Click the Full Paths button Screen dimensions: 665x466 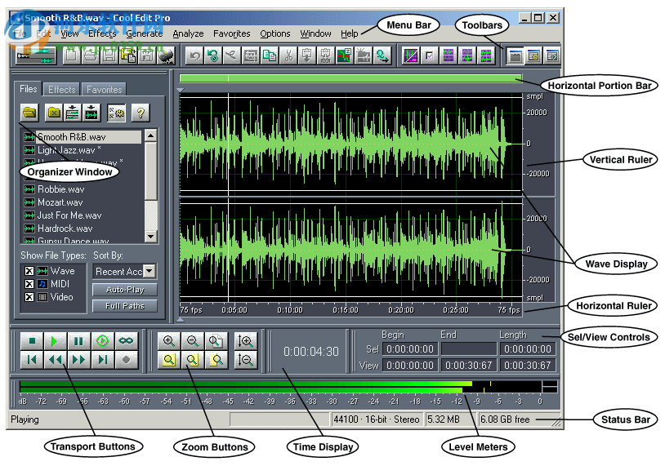click(x=124, y=306)
